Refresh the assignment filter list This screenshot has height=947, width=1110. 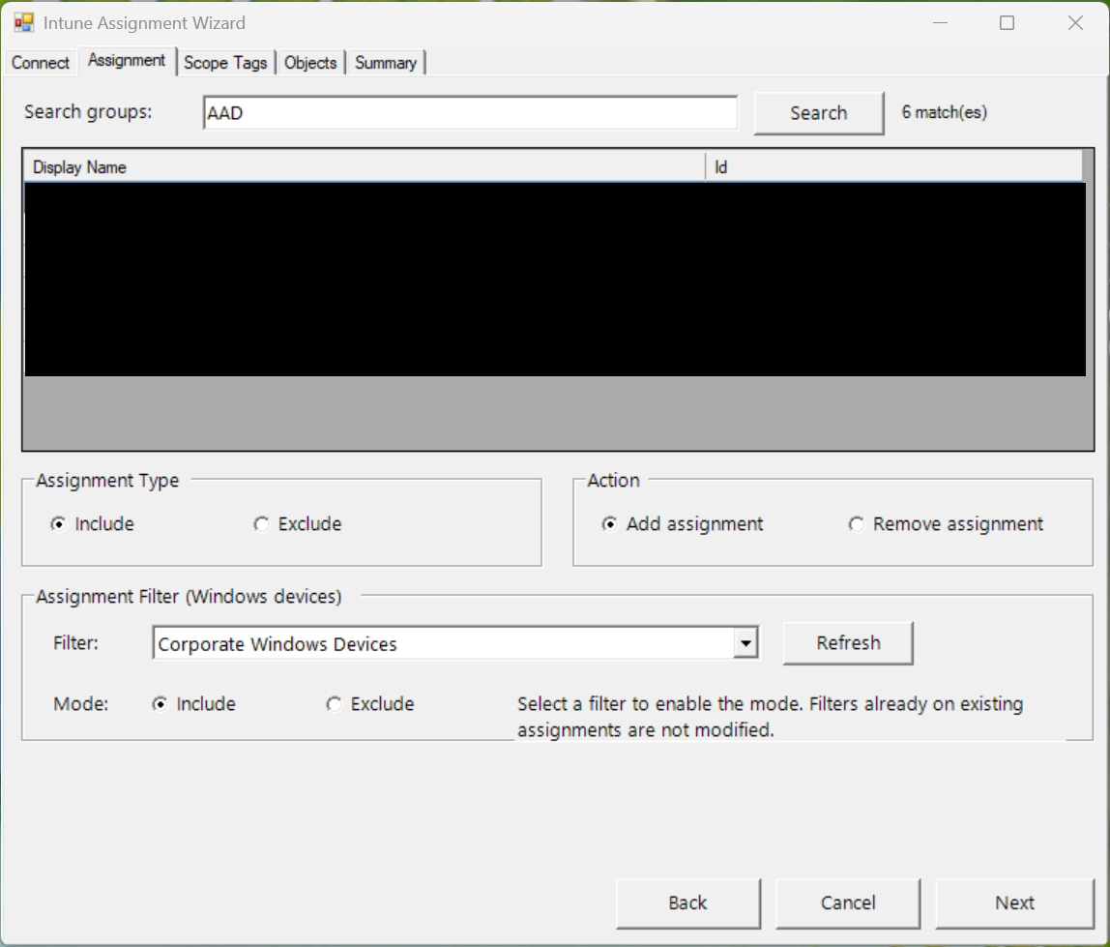pos(848,643)
